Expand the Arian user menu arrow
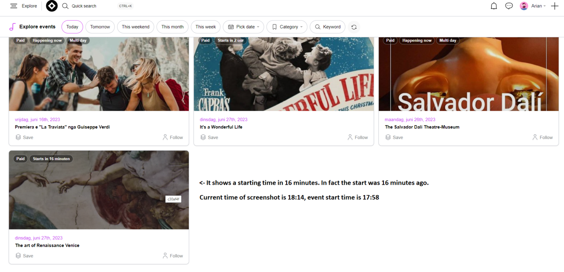This screenshot has width=564, height=272. [x=545, y=6]
